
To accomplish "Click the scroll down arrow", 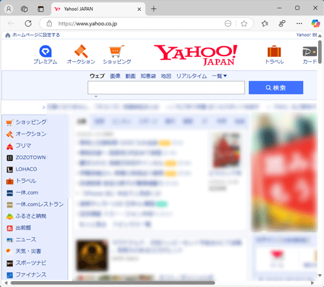I will pos(320,275).
